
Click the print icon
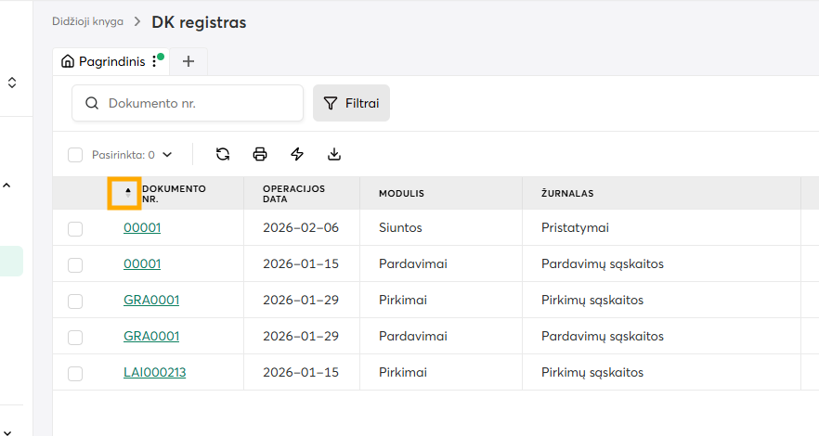pyautogui.click(x=260, y=154)
